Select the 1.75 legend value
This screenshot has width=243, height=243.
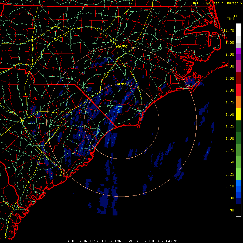(230, 102)
